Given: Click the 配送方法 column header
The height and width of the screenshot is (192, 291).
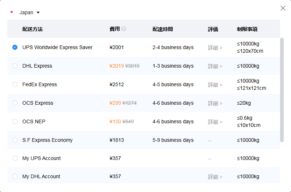Looking at the screenshot, I should 32,29.
